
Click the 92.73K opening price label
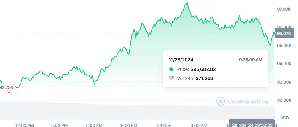[7, 87]
